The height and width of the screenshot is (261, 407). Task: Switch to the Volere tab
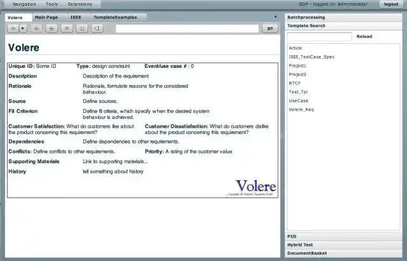(18, 17)
